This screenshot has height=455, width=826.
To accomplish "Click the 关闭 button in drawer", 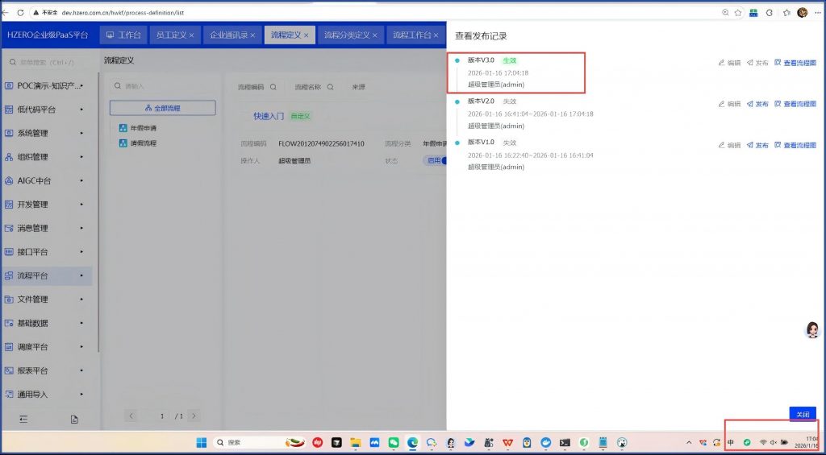I will point(802,414).
